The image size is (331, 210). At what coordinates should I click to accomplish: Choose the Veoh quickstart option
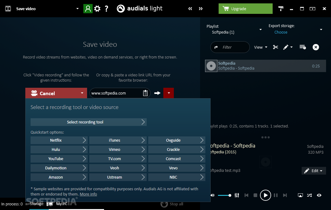click(118, 168)
